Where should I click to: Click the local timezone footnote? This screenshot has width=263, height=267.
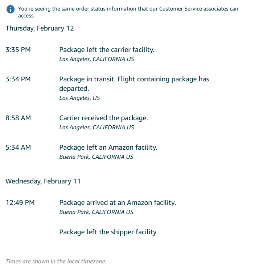coord(56,261)
